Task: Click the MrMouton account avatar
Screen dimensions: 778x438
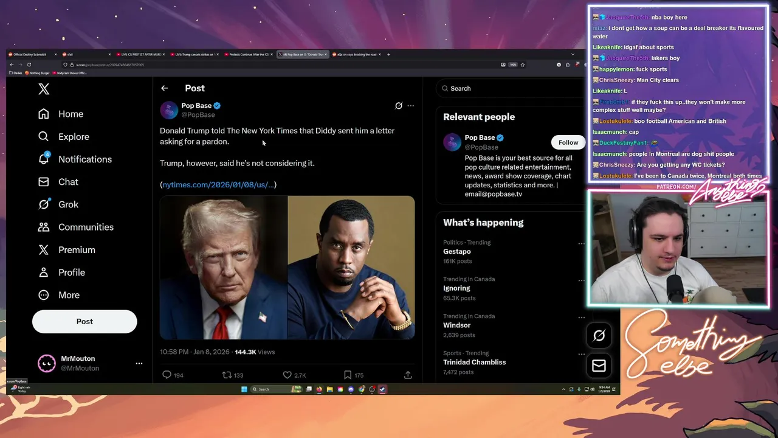Action: (47, 363)
